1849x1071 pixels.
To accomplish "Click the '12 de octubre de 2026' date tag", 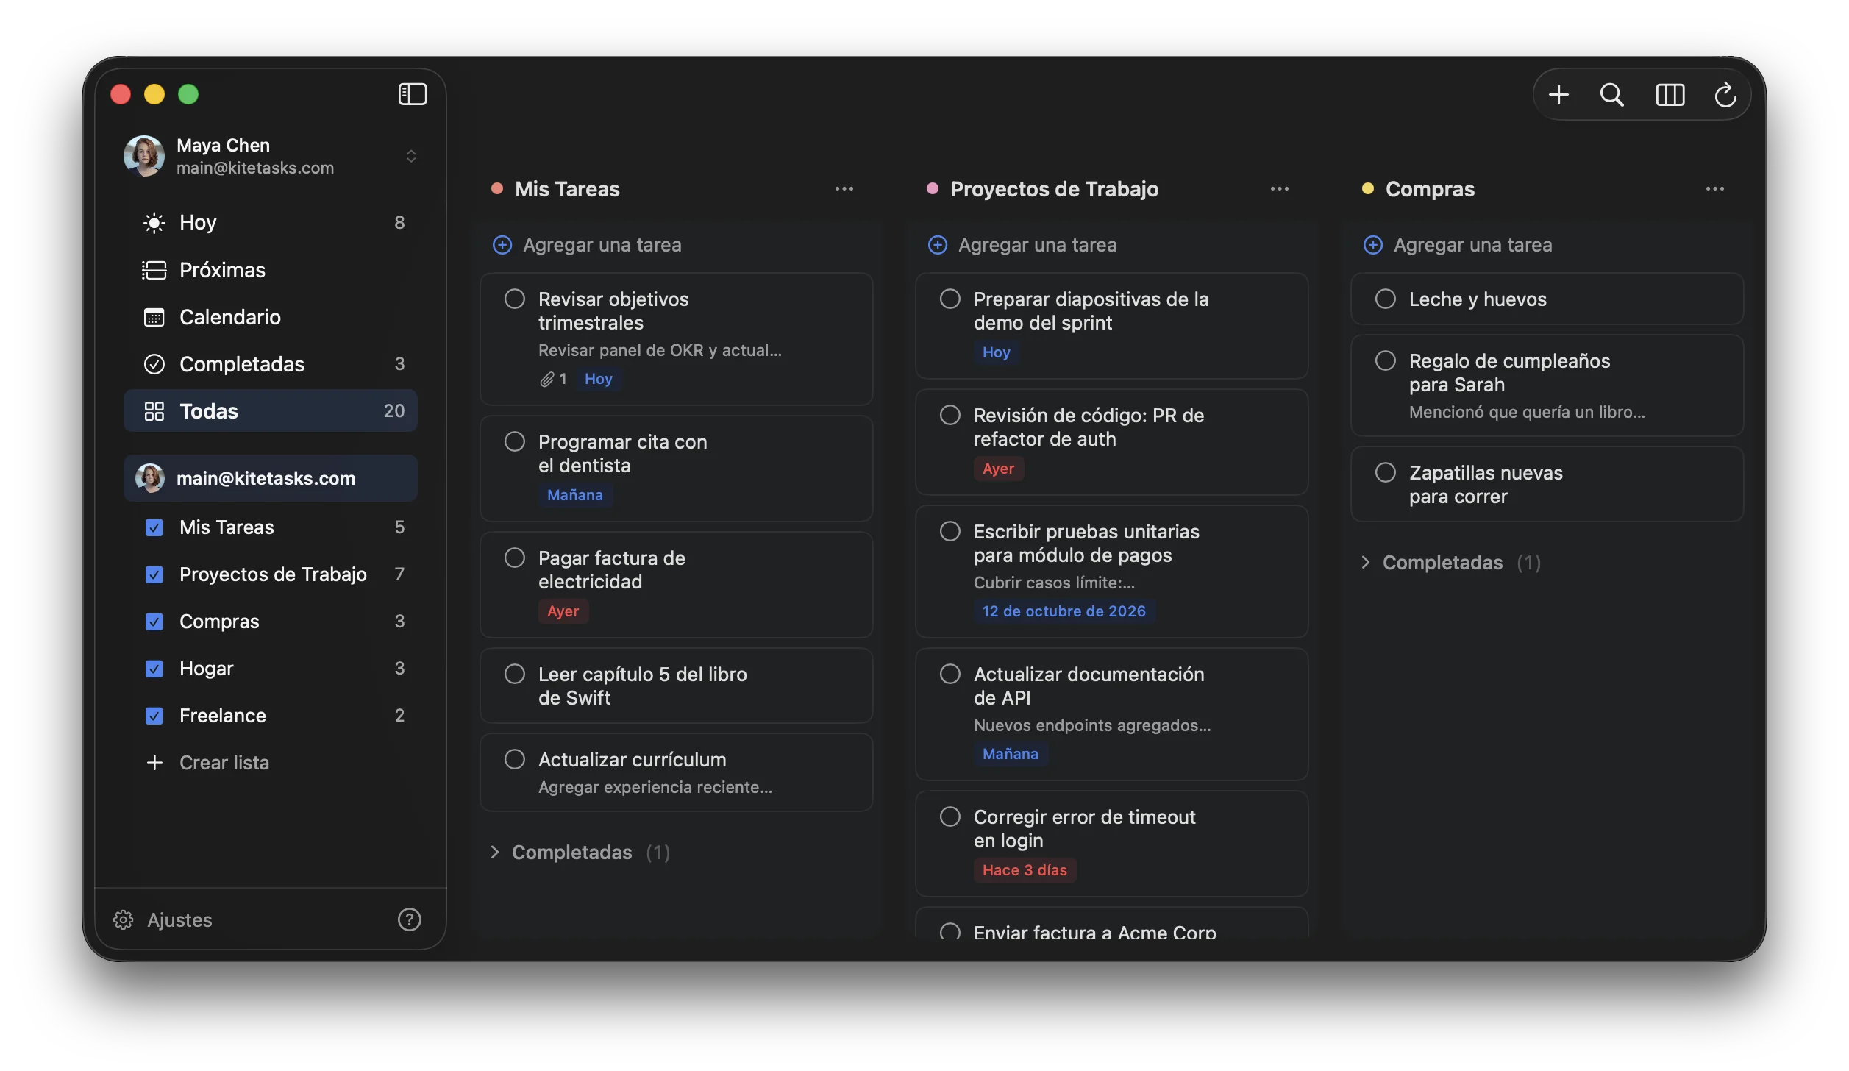I will pyautogui.click(x=1064, y=611).
